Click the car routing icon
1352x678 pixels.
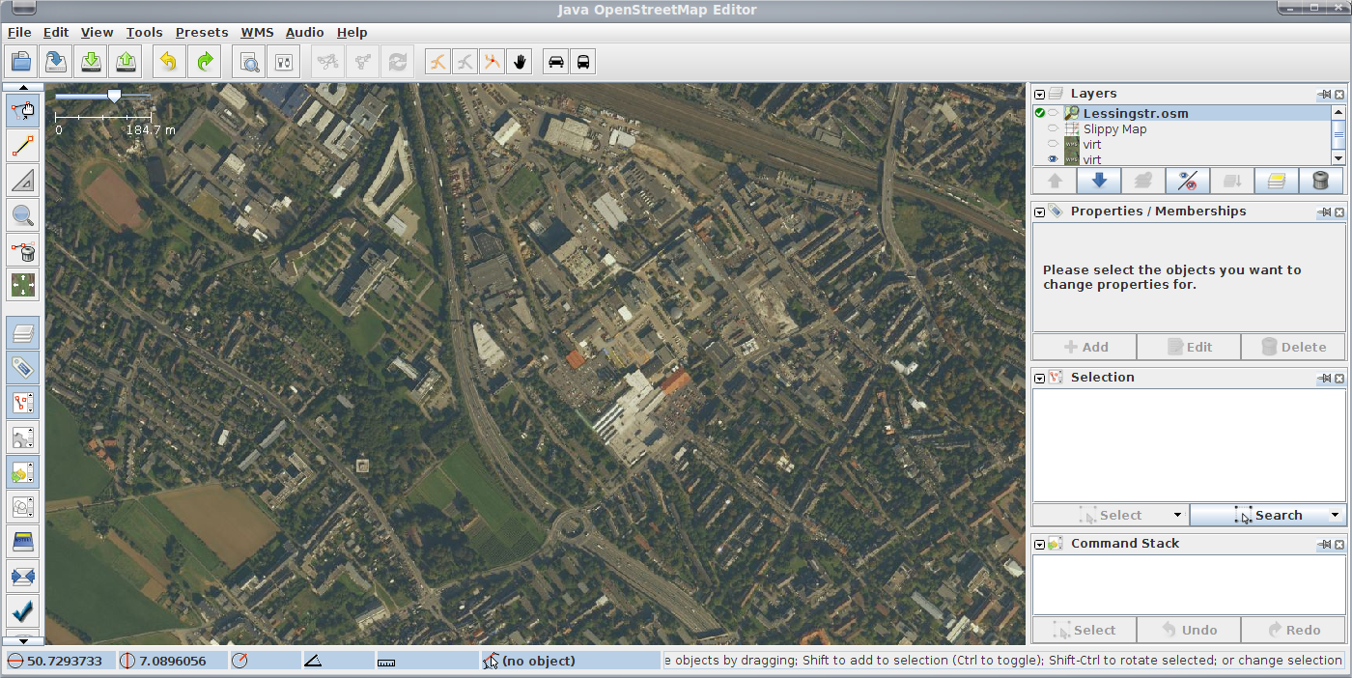556,62
